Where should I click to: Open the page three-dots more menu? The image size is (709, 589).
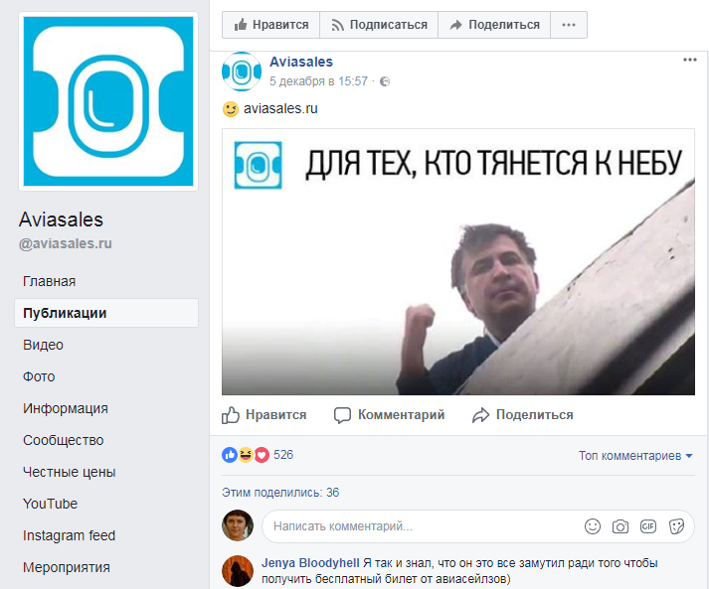coord(569,25)
